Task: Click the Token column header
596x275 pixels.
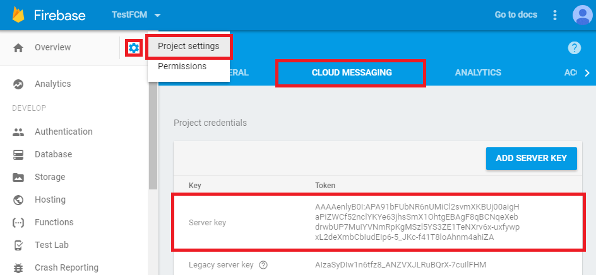Action: (x=325, y=186)
